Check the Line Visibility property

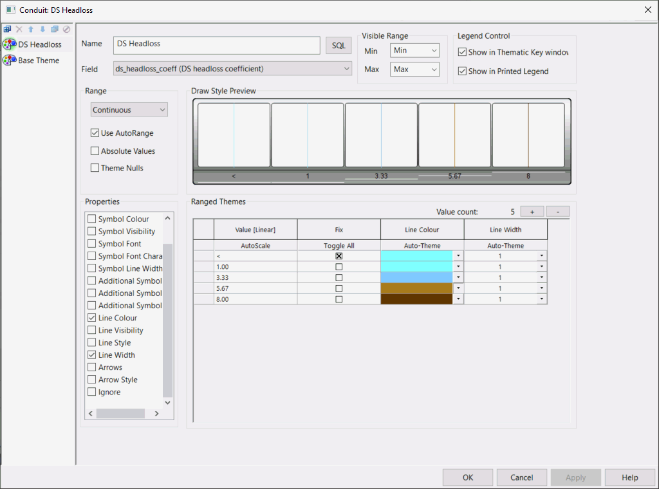coord(91,330)
